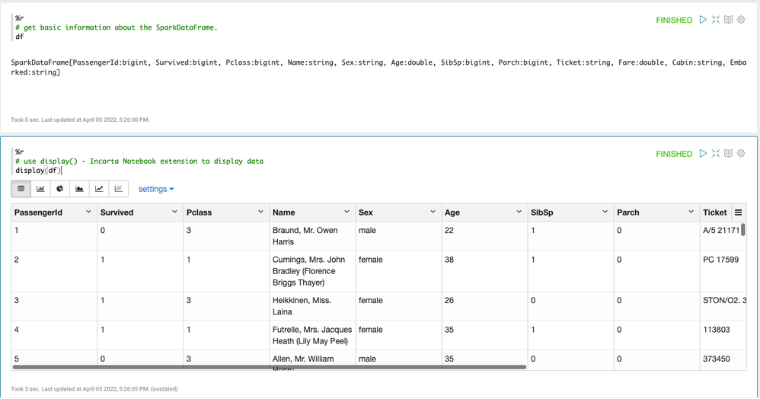Toggle editor visibility in first paragraph

tap(716, 20)
